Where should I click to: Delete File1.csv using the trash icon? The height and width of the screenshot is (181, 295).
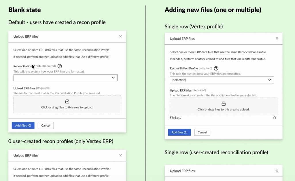(x=275, y=118)
